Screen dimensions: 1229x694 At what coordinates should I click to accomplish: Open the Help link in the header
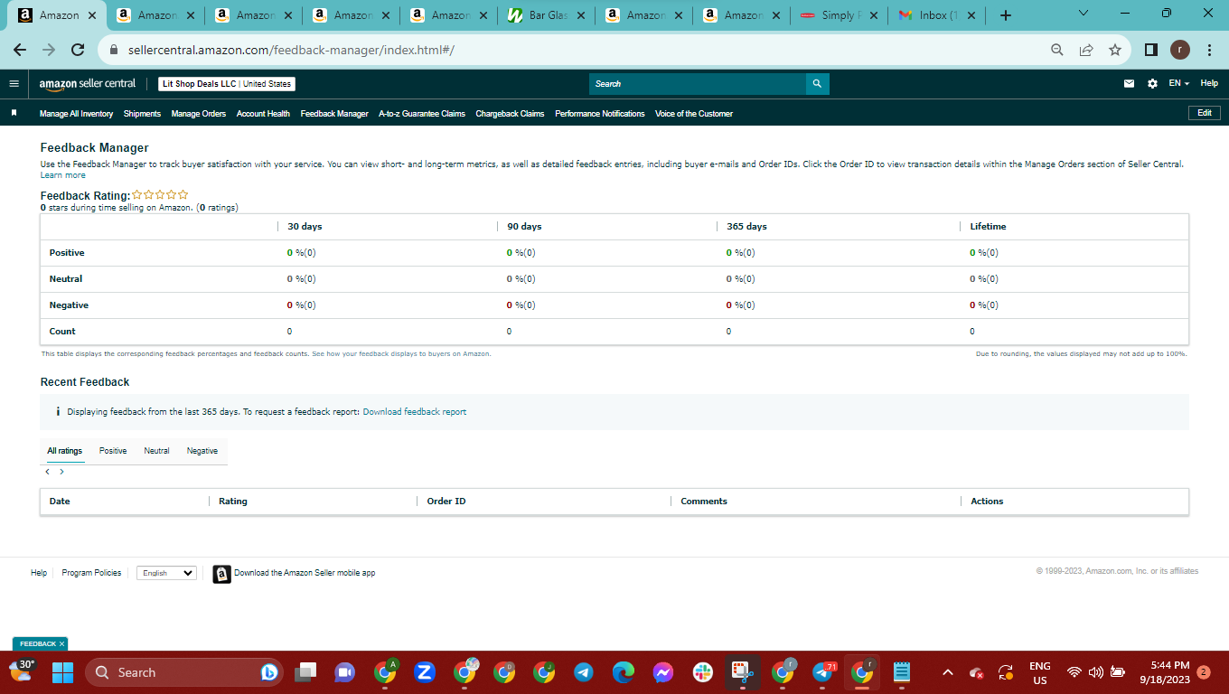click(x=1209, y=83)
